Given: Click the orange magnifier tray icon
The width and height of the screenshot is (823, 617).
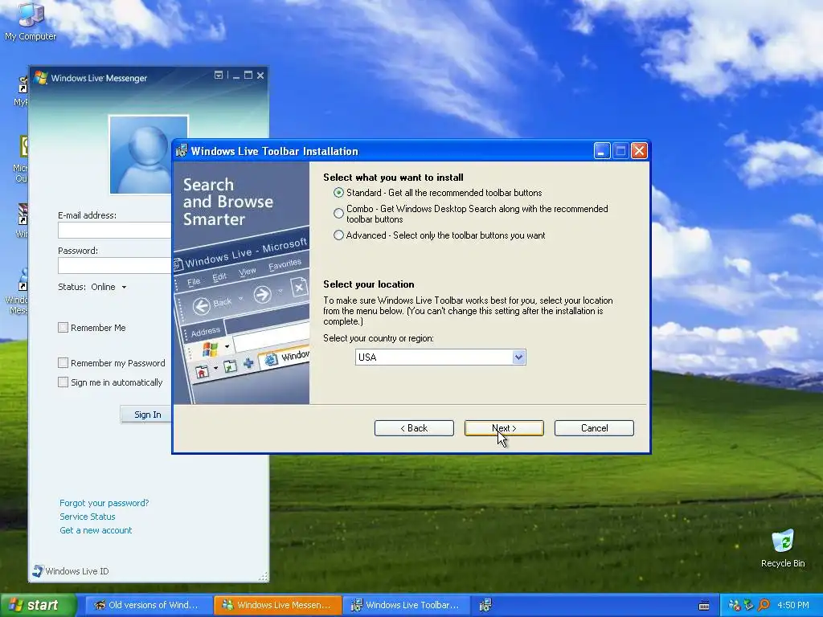Looking at the screenshot, I should click(x=764, y=605).
